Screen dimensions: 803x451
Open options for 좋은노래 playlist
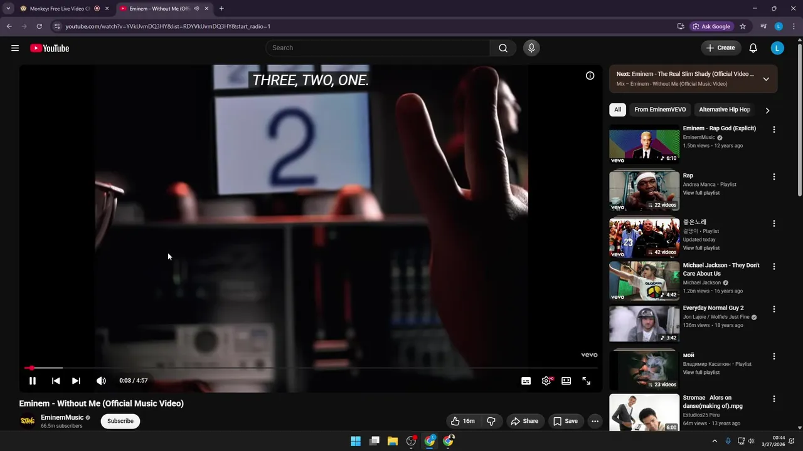tap(774, 223)
